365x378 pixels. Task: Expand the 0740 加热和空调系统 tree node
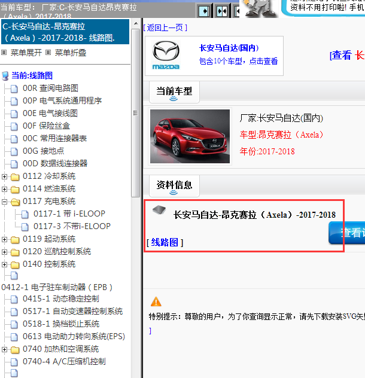pos(4,349)
